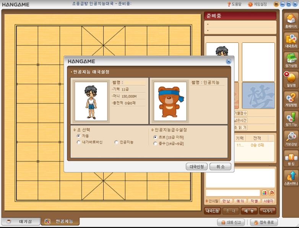Open the 홈페이지 house icon in sidebar

[291, 21]
